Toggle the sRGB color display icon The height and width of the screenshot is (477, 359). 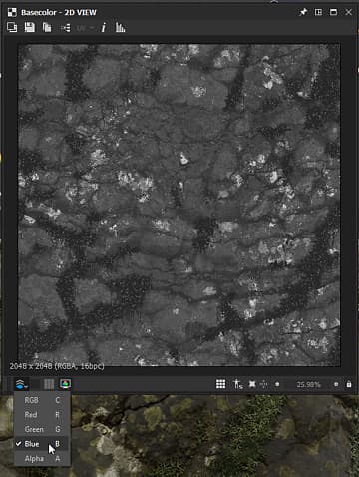tap(65, 384)
